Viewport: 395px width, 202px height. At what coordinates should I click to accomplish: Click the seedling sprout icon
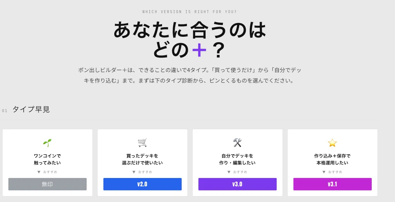[x=47, y=143]
